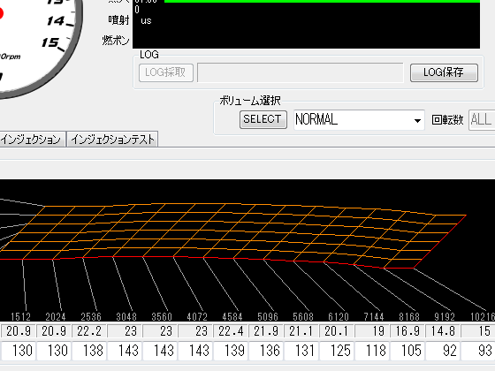The image size is (495, 371).
Task: Switch to the インジェクションテスト tab
Action: coord(112,140)
